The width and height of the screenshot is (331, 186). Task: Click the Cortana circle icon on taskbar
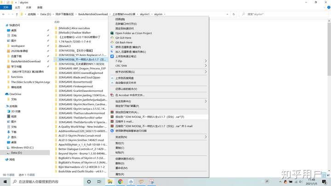[89, 181]
